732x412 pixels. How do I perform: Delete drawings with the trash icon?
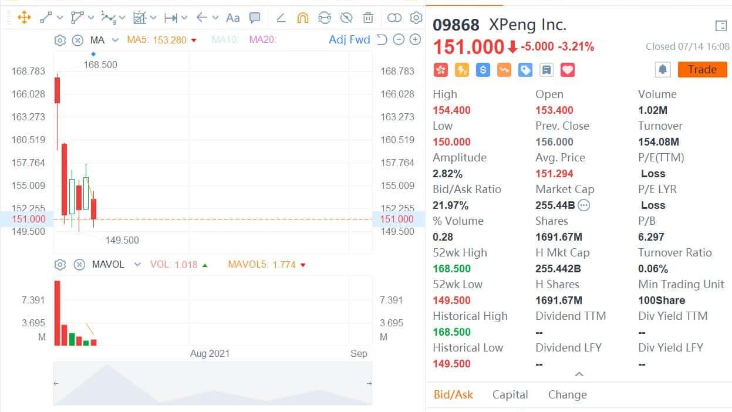[x=368, y=18]
